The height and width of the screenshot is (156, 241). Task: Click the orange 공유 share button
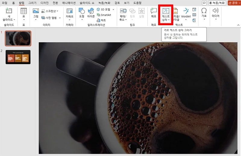[x=234, y=3]
